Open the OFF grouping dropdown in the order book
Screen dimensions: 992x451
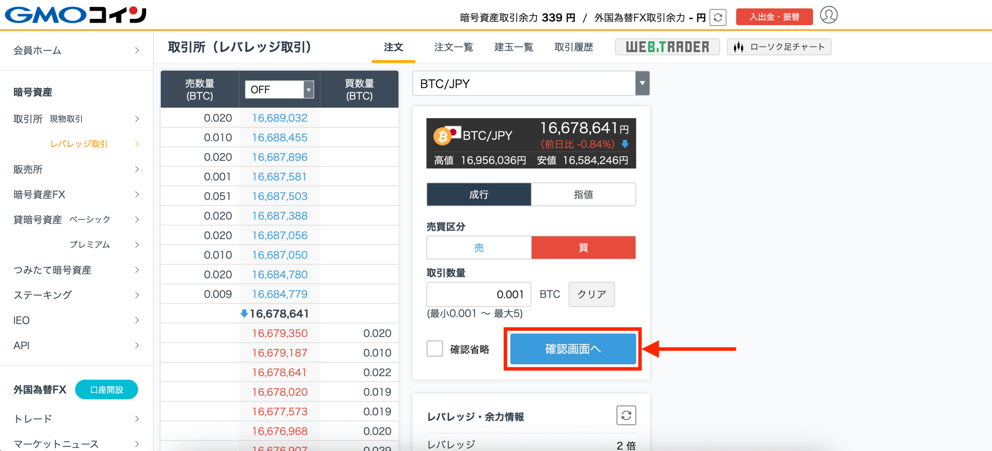(279, 90)
